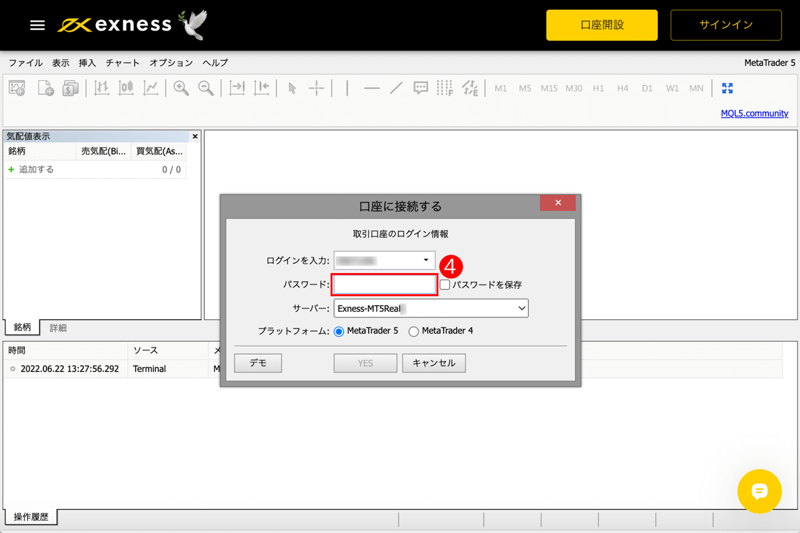Open the hamburger menu next to exness logo
Viewport: 800px width, 533px height.
coord(37,24)
